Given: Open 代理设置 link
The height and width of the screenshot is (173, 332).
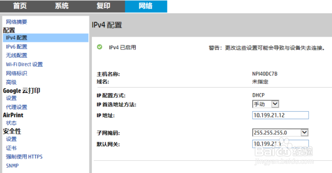Looking at the screenshot, I should (x=16, y=107).
